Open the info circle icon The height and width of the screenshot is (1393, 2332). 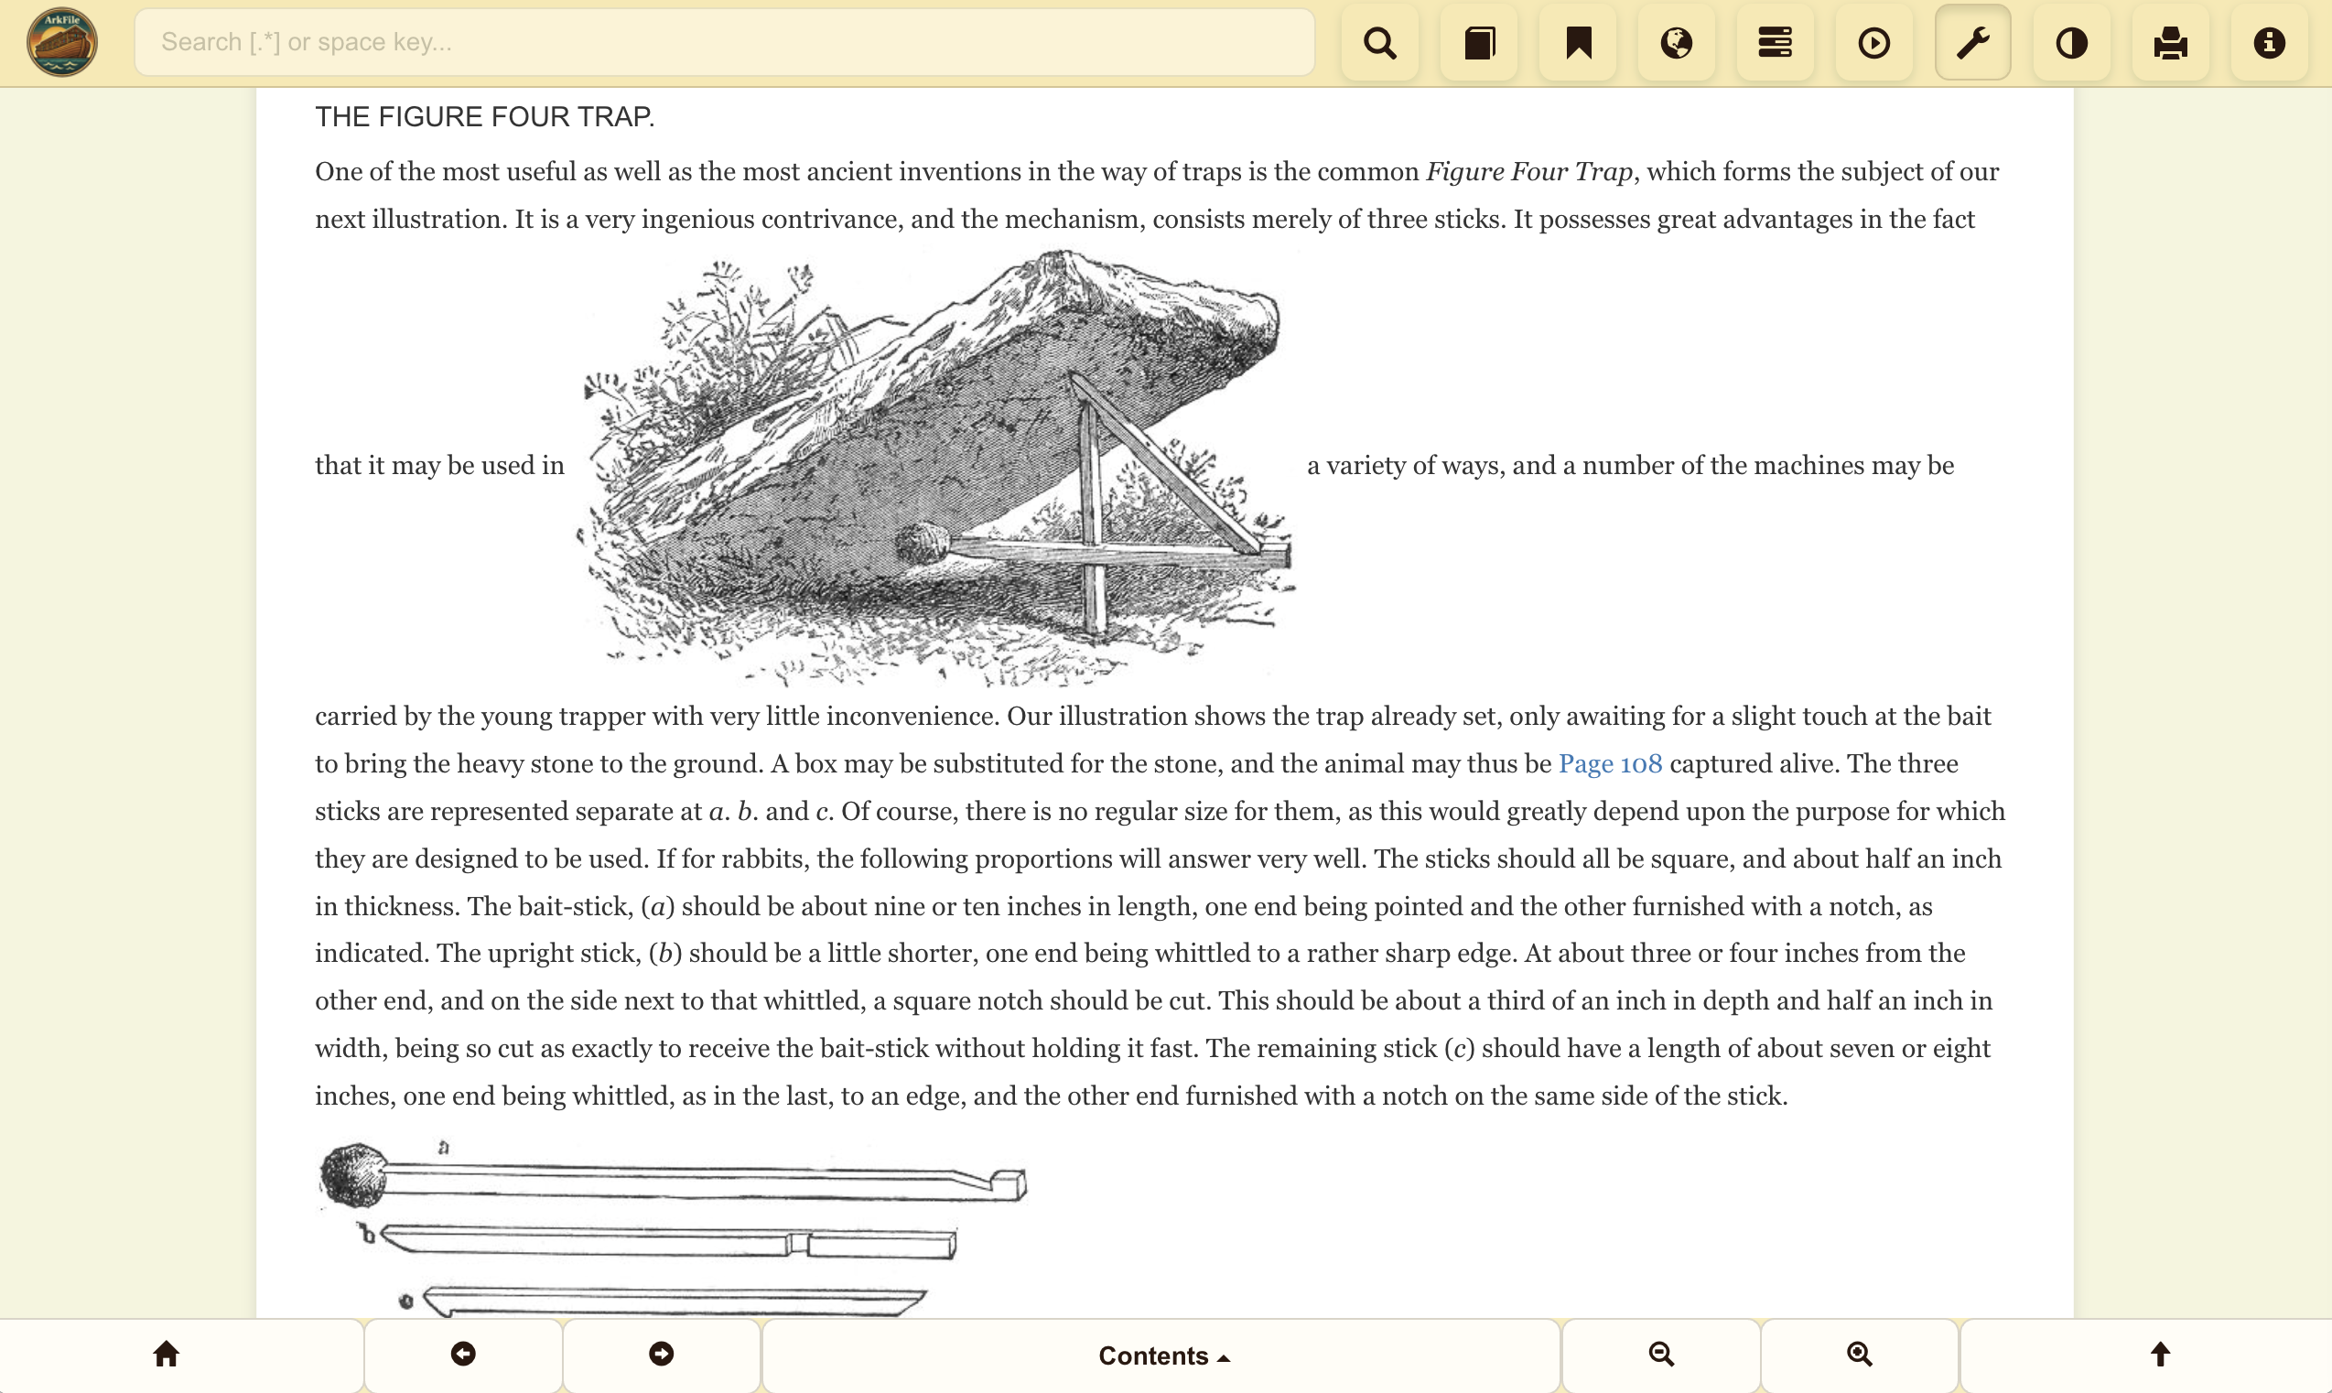2268,43
